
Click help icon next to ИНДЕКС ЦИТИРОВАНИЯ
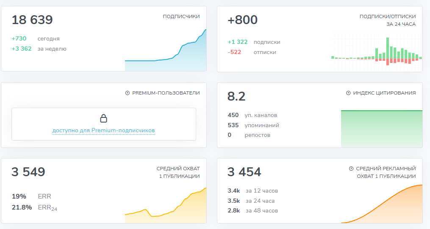[x=348, y=93]
